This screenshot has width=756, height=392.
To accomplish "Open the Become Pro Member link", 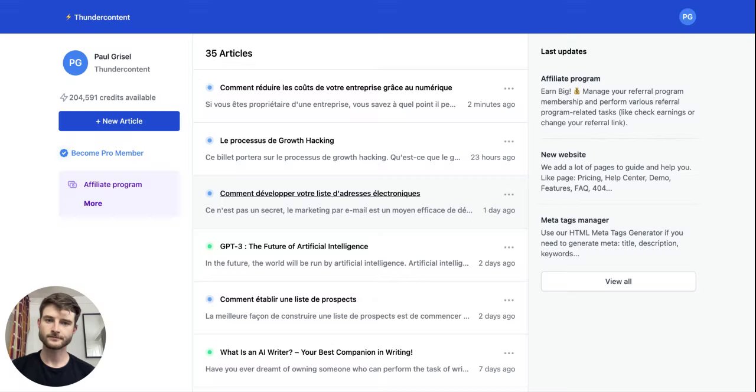I will click(x=107, y=153).
